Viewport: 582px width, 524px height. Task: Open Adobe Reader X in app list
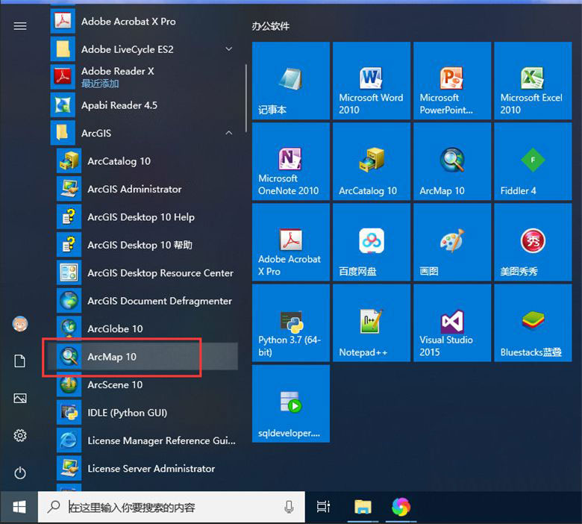[145, 77]
